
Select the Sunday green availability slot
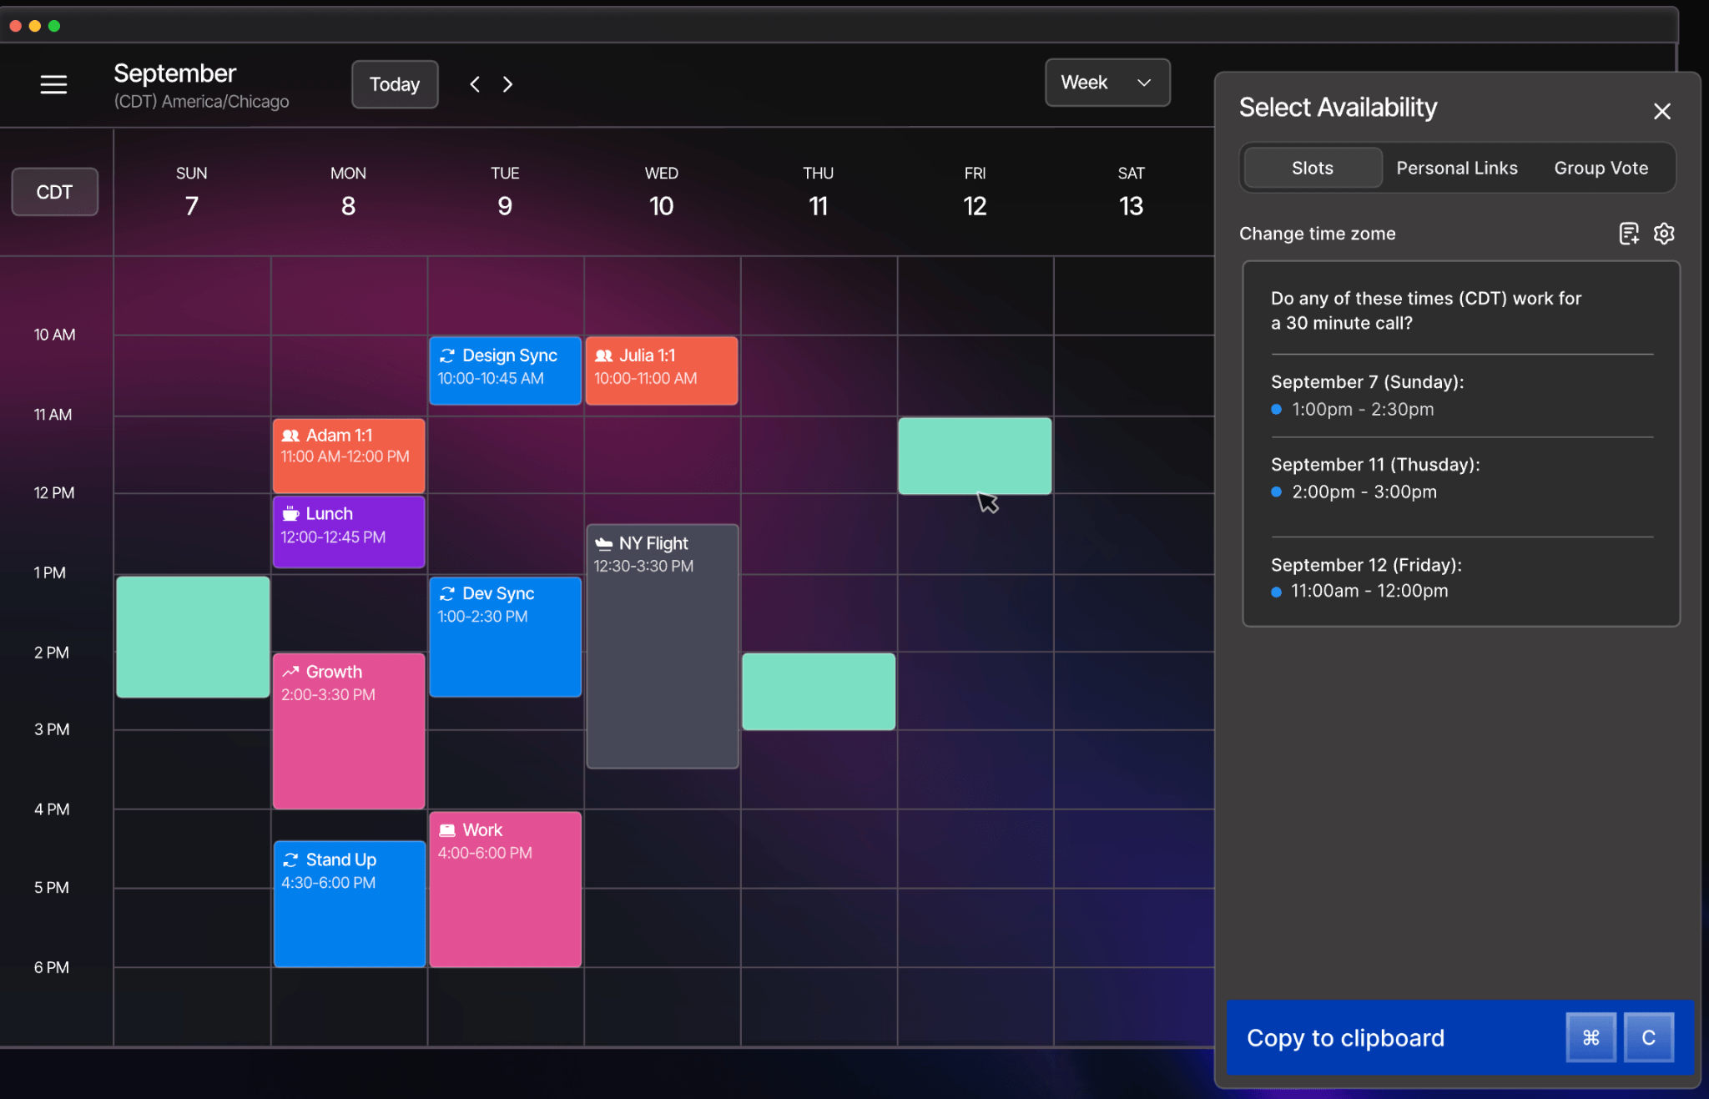(x=193, y=637)
